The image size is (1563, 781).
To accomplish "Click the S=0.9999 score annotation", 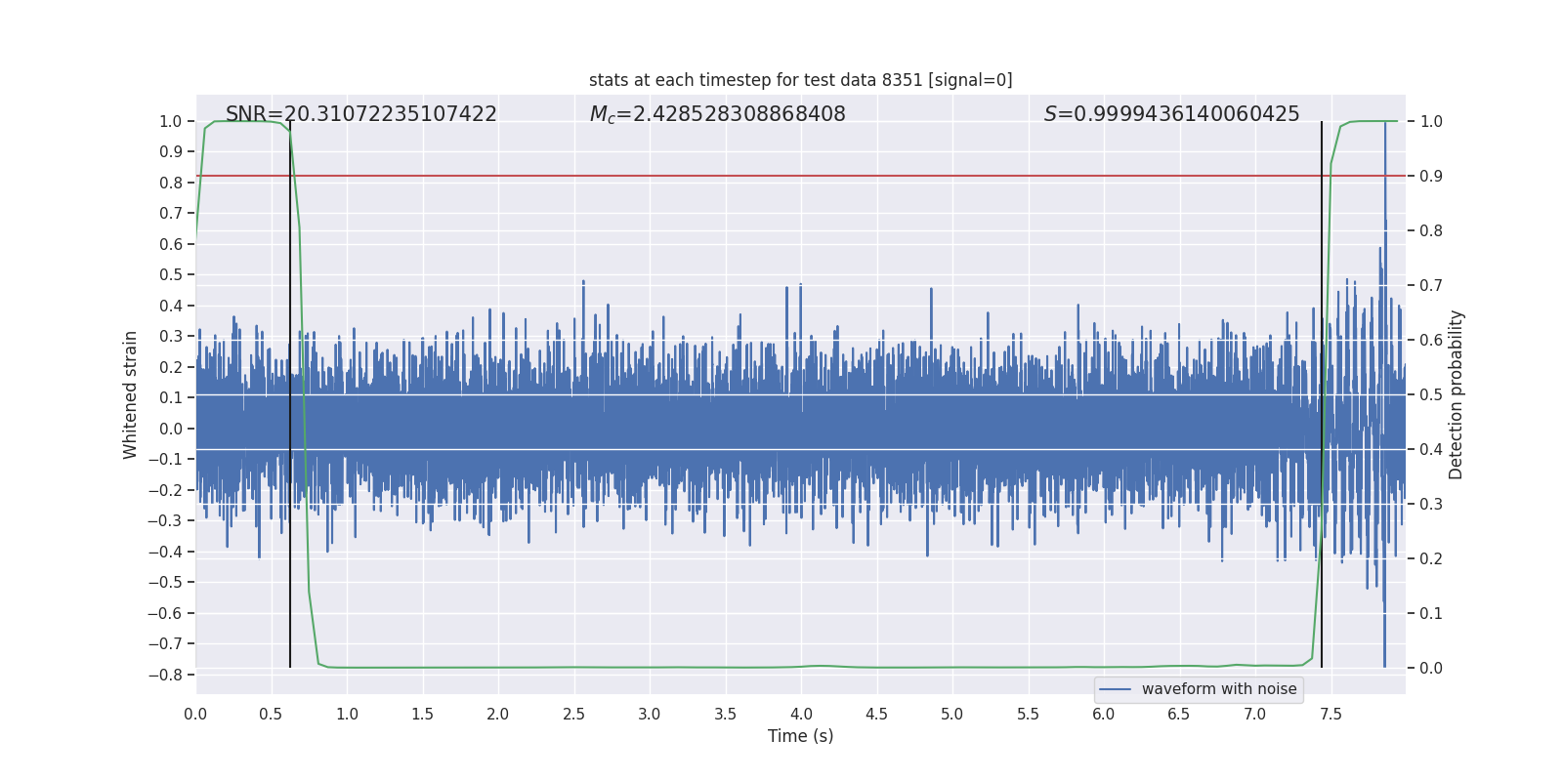I will [1171, 114].
